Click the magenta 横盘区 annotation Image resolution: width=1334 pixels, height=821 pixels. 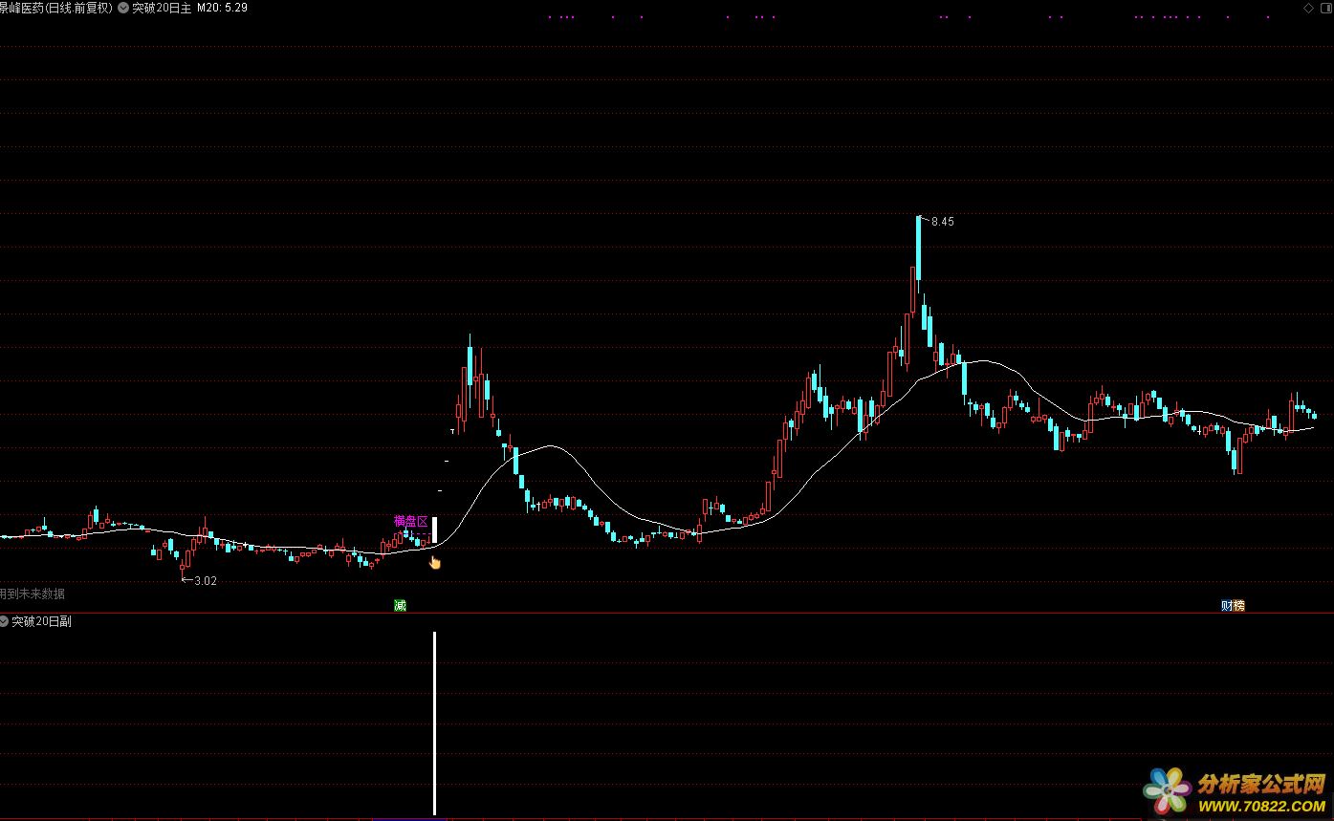coord(410,521)
